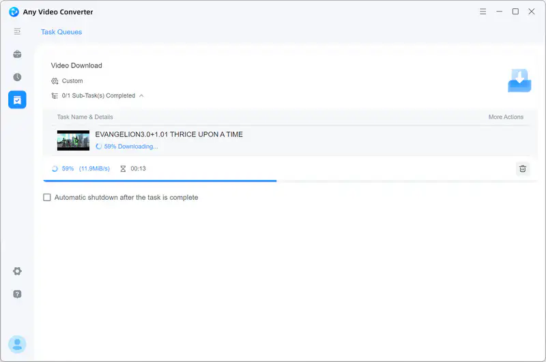Click the progress spinner beside 59% (11.9MiB/s)
Image resolution: width=546 pixels, height=362 pixels.
[x=55, y=168]
